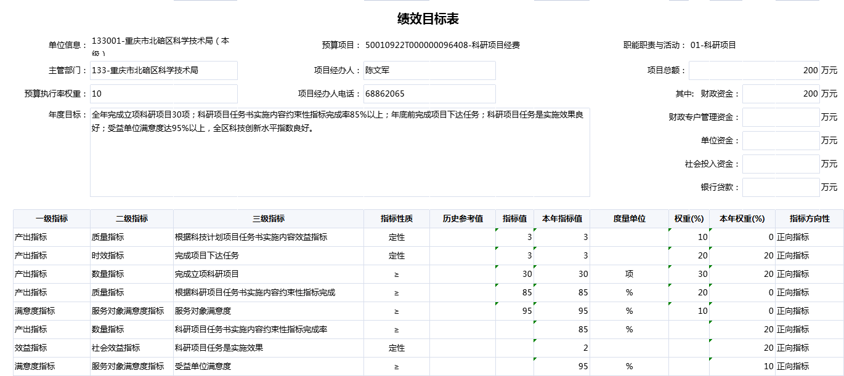The width and height of the screenshot is (844, 376).
Task: Click the 三级指标 column header
Action: coord(269,218)
